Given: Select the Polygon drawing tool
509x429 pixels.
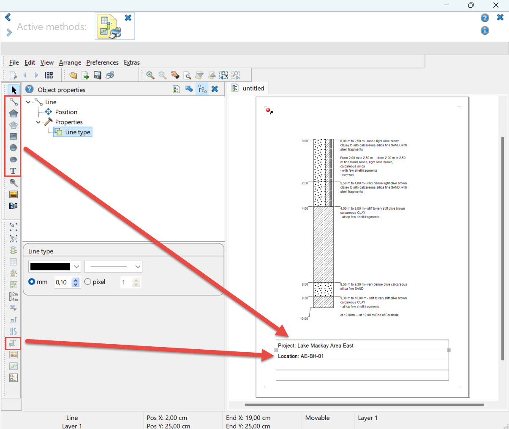Looking at the screenshot, I should [x=14, y=113].
